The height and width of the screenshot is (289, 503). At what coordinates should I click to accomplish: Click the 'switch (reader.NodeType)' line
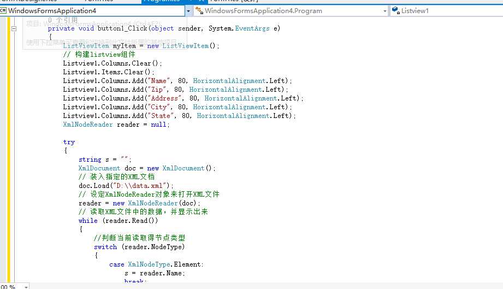[139, 246]
